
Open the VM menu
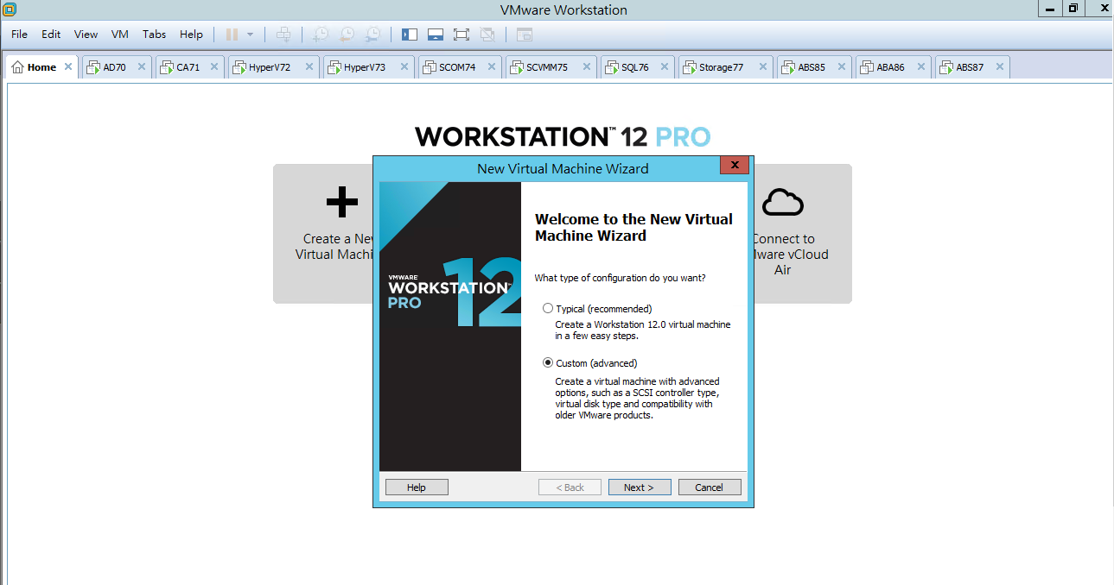[x=120, y=35]
